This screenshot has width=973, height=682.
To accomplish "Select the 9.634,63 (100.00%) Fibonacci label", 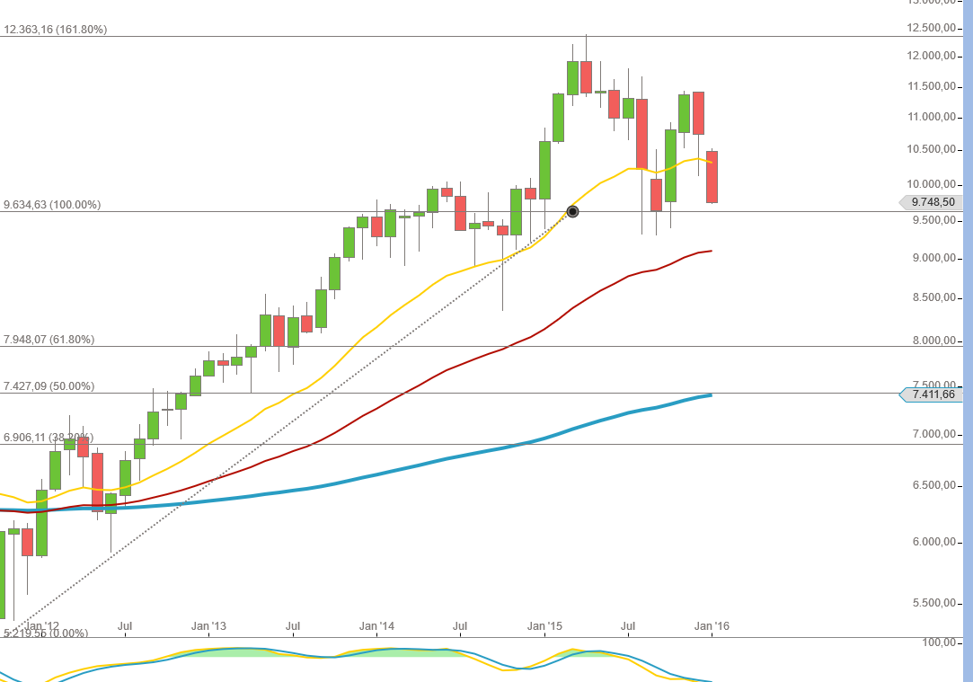I will (52, 205).
